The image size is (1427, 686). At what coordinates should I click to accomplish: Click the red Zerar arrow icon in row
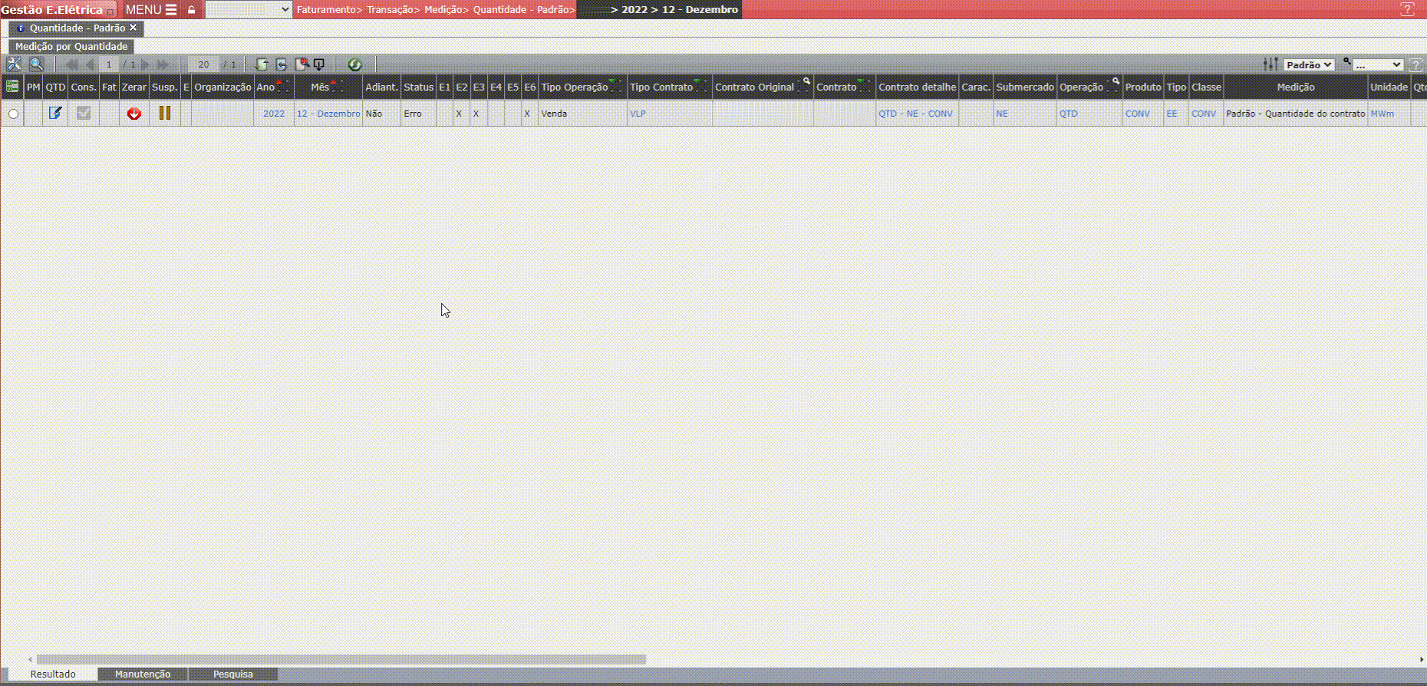pos(134,114)
